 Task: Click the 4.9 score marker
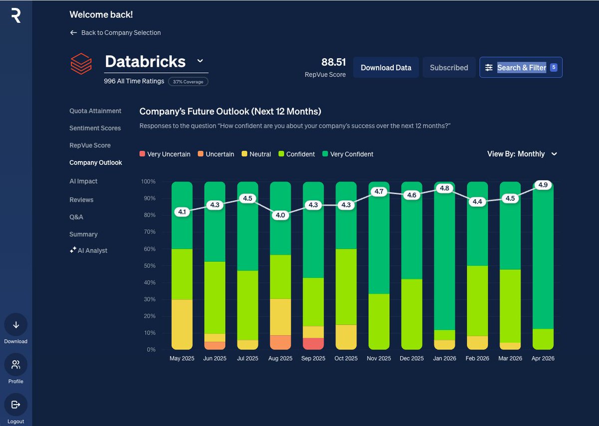click(543, 185)
